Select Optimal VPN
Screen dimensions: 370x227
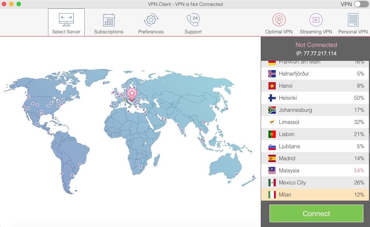point(279,22)
